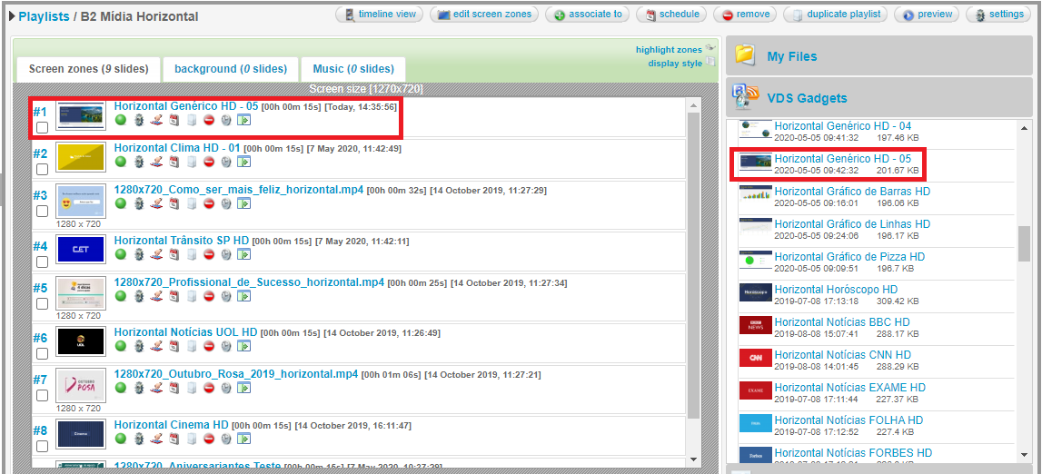Click the clock icon on slide #5
1042x474 pixels.
226,295
